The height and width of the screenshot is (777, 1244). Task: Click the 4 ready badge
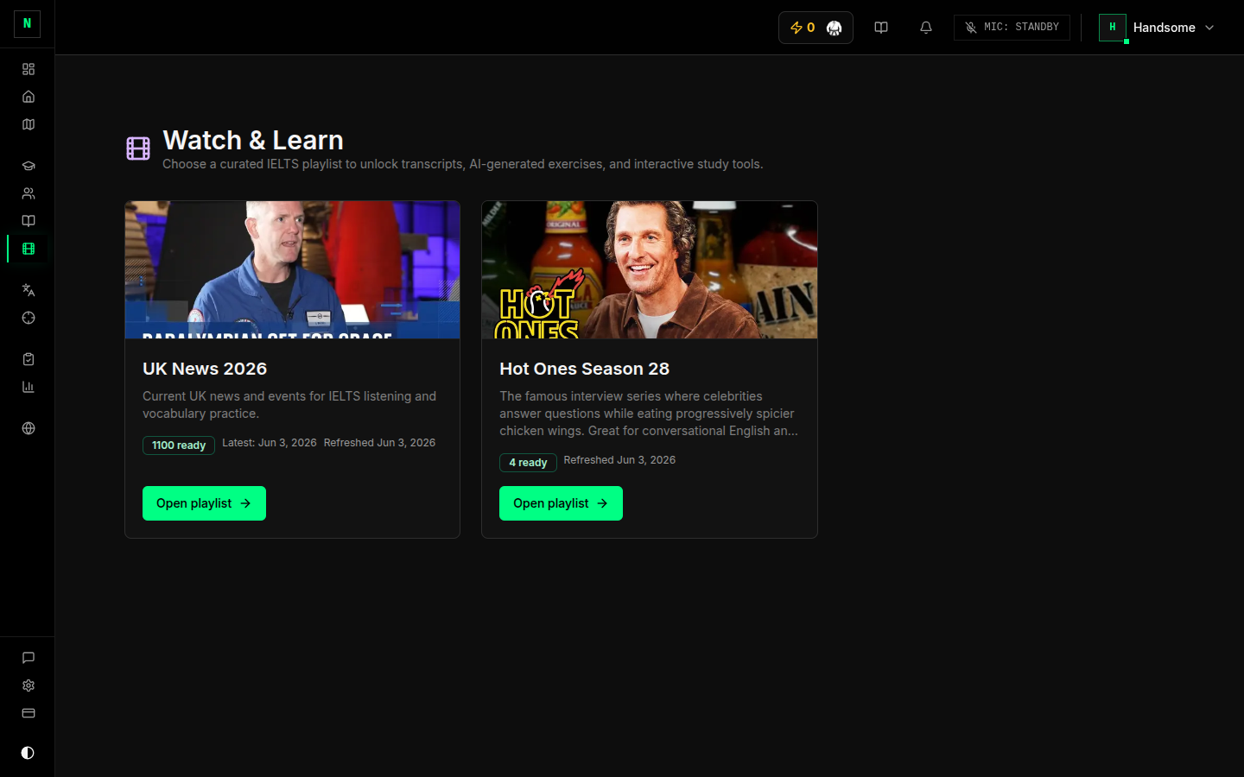(x=528, y=463)
